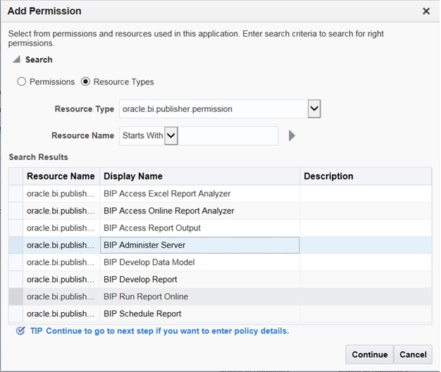The height and width of the screenshot is (372, 441).
Task: Click the Resource Name search field
Action: point(227,135)
